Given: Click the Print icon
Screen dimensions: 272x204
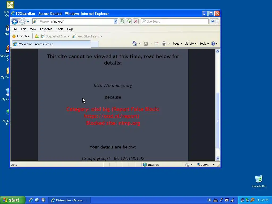Looking at the screenshot, I should (x=164, y=44).
